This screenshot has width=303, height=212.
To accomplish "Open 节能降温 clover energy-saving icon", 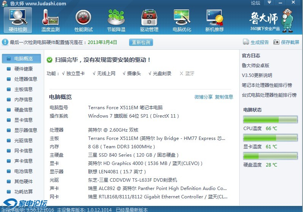I will [116, 20].
